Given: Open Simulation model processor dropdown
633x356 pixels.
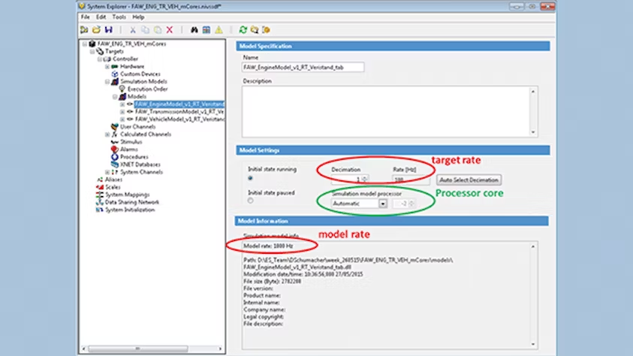Looking at the screenshot, I should pyautogui.click(x=382, y=203).
